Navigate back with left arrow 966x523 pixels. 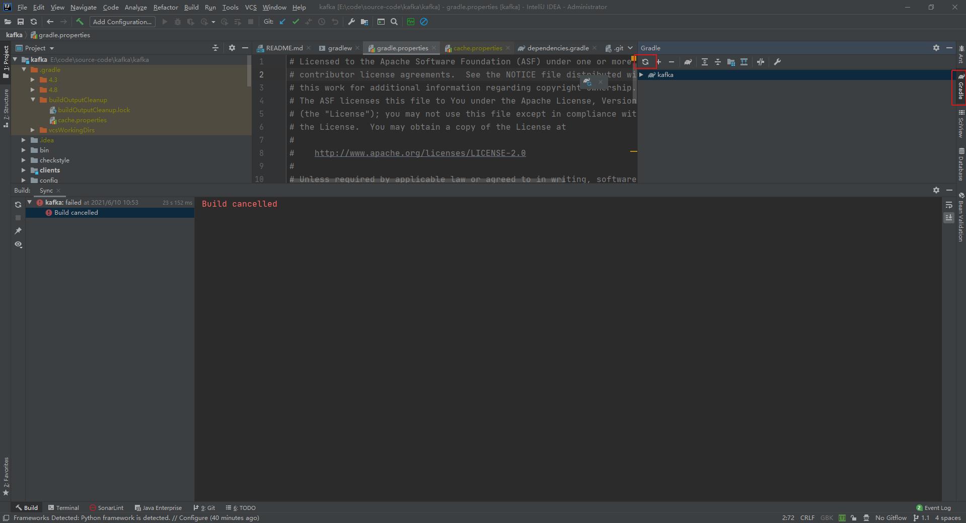tap(50, 22)
